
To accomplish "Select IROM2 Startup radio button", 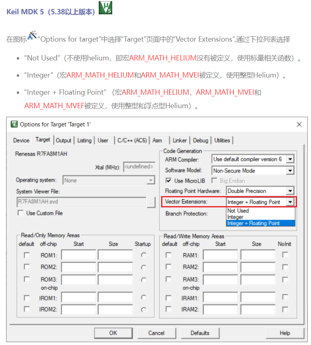I will coord(144,309).
